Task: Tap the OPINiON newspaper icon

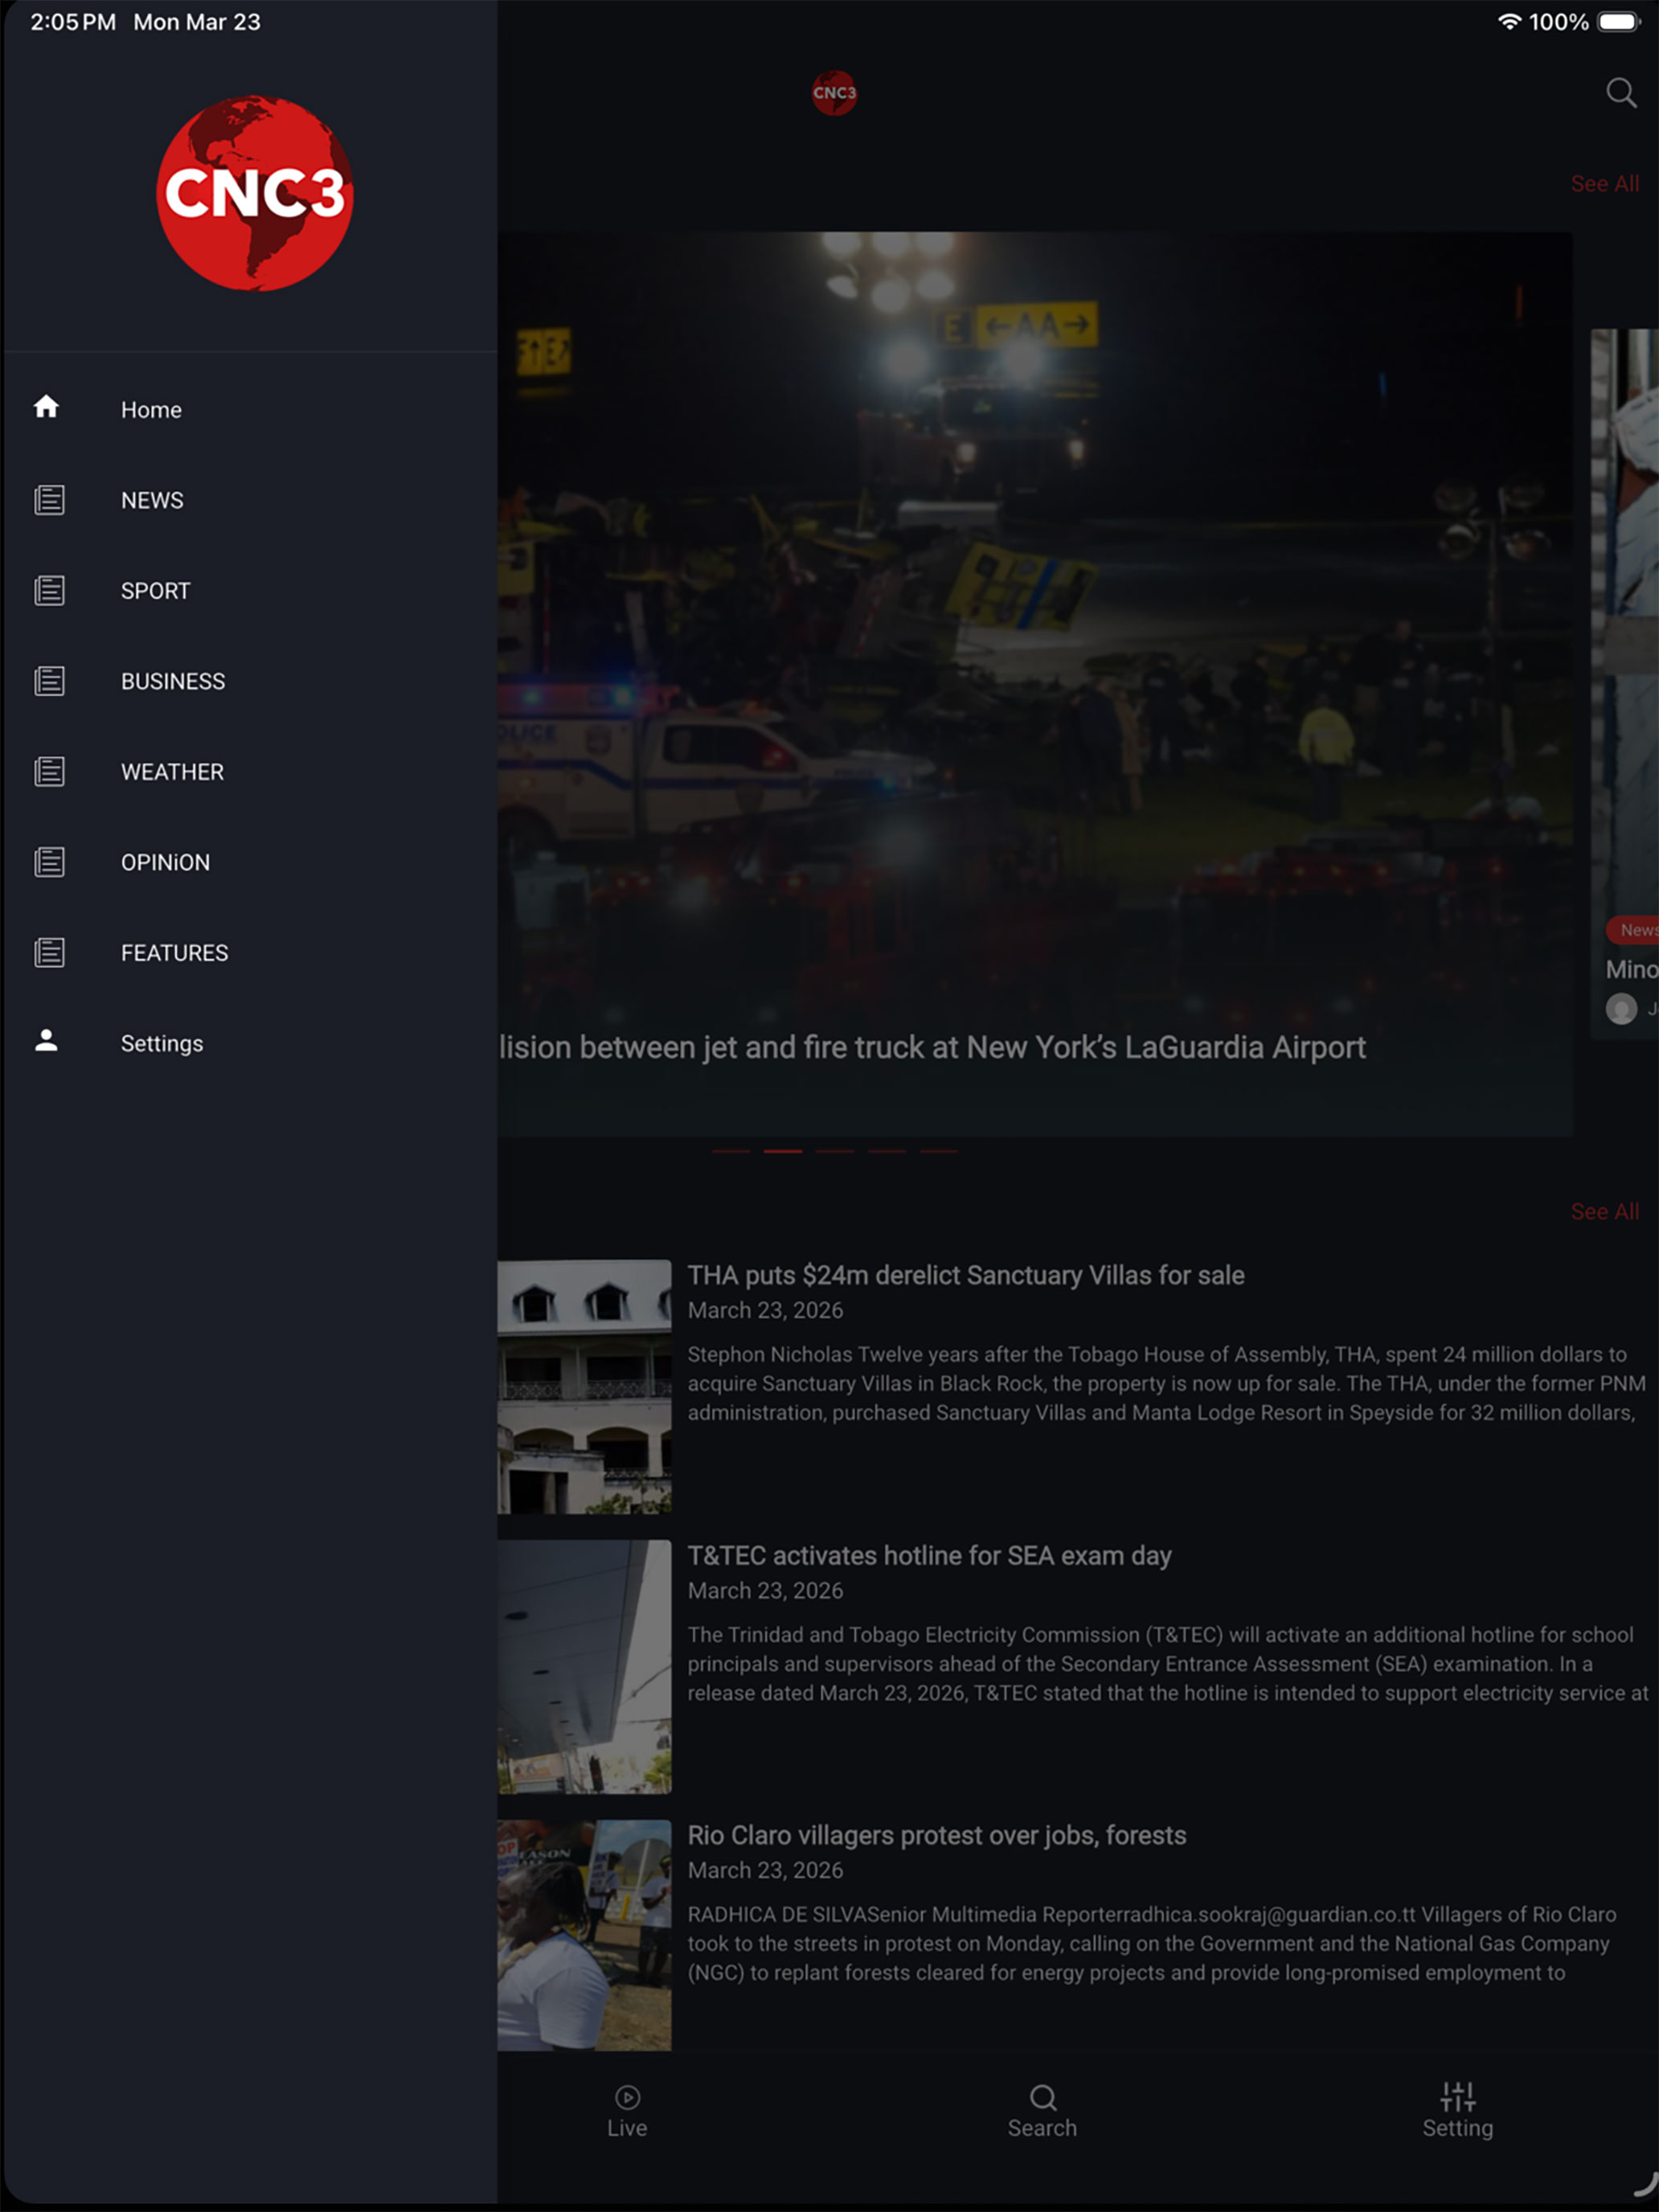Action: tap(49, 862)
